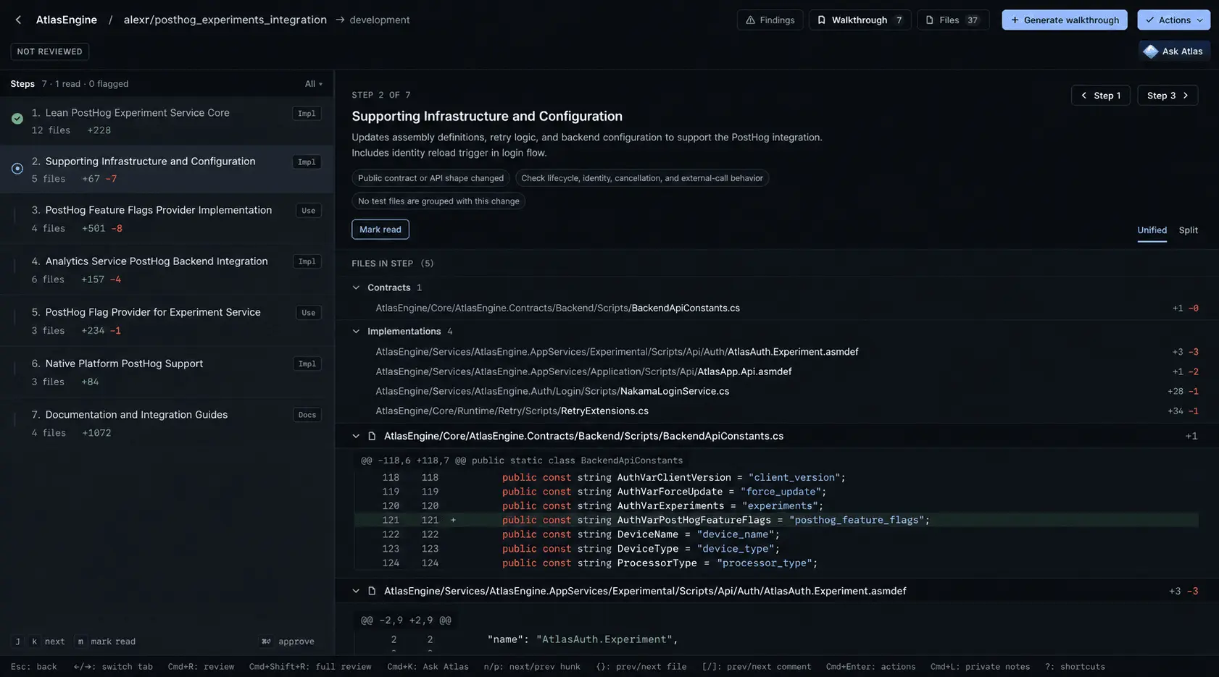Collapse the Implementations file group
Image resolution: width=1219 pixels, height=677 pixels.
coord(356,331)
